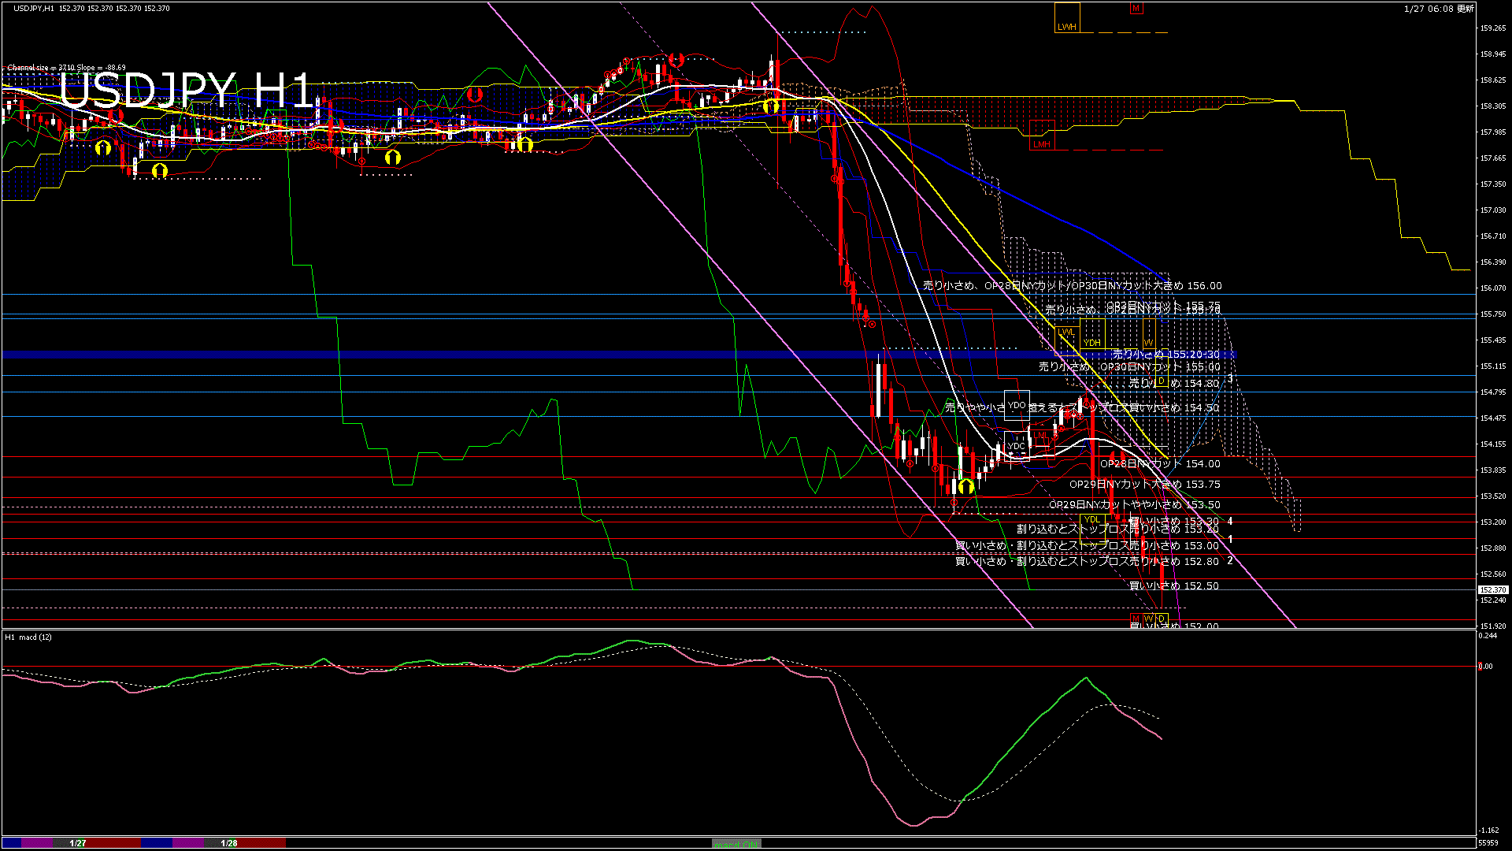Viewport: 1512px width, 851px height.
Task: Click the current price tag 152.370
Action: coord(1492,589)
